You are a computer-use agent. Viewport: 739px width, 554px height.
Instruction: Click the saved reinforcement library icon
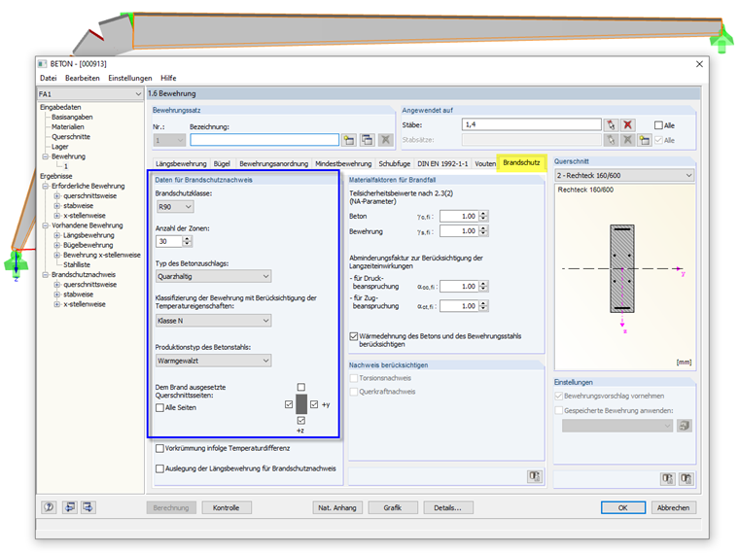[685, 426]
